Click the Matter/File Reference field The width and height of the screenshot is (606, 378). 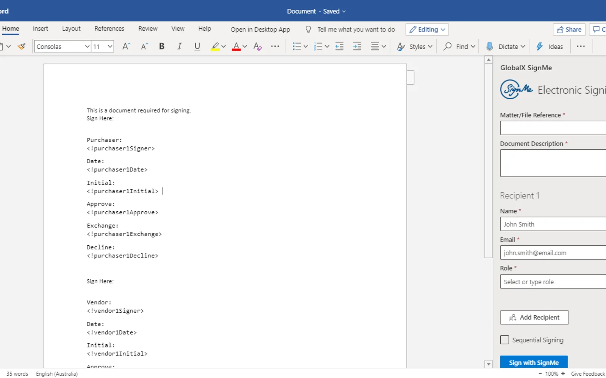[553, 128]
